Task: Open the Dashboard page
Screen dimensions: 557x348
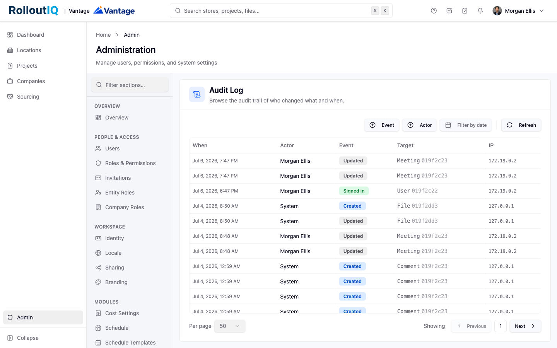Action: pyautogui.click(x=43, y=35)
